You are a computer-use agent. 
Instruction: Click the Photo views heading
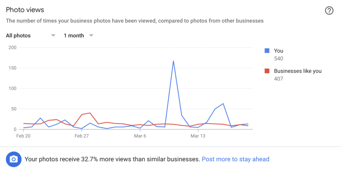[25, 10]
